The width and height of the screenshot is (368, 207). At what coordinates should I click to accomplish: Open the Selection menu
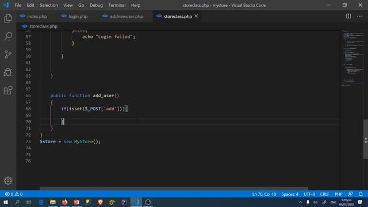[48, 5]
